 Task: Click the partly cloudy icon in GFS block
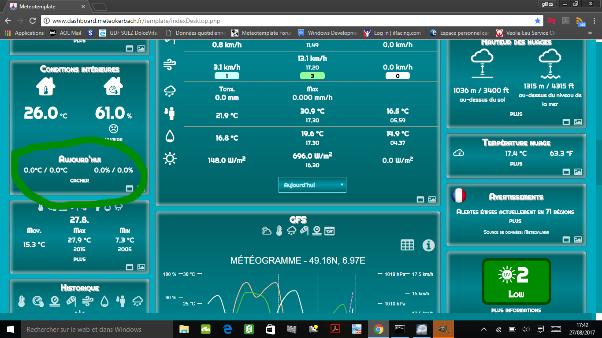[266, 231]
